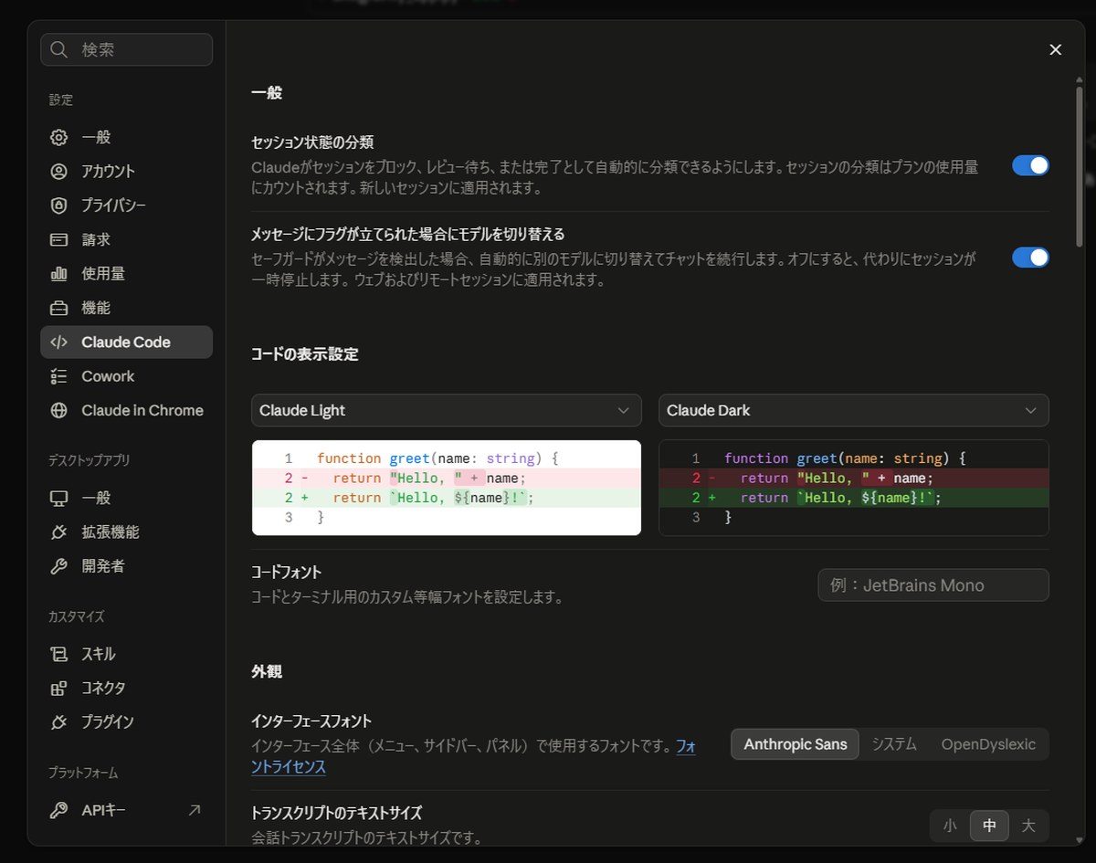The image size is (1096, 863).
Task: Click the コネクタ blocks icon
Action: tap(59, 688)
